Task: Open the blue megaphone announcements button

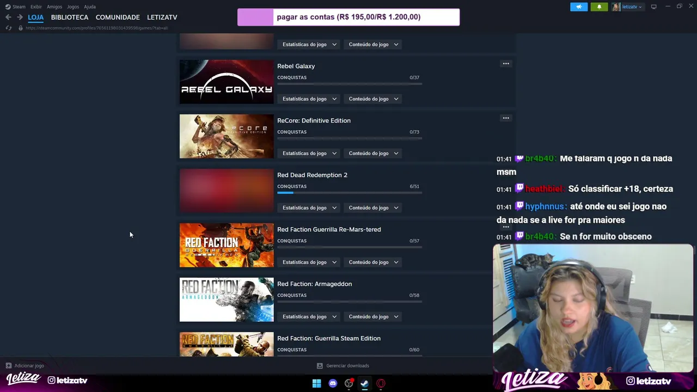Action: point(579,7)
